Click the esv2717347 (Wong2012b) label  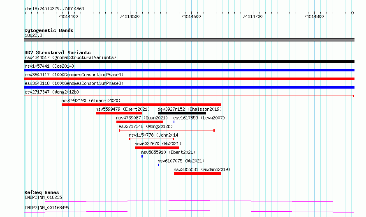(x=52, y=92)
